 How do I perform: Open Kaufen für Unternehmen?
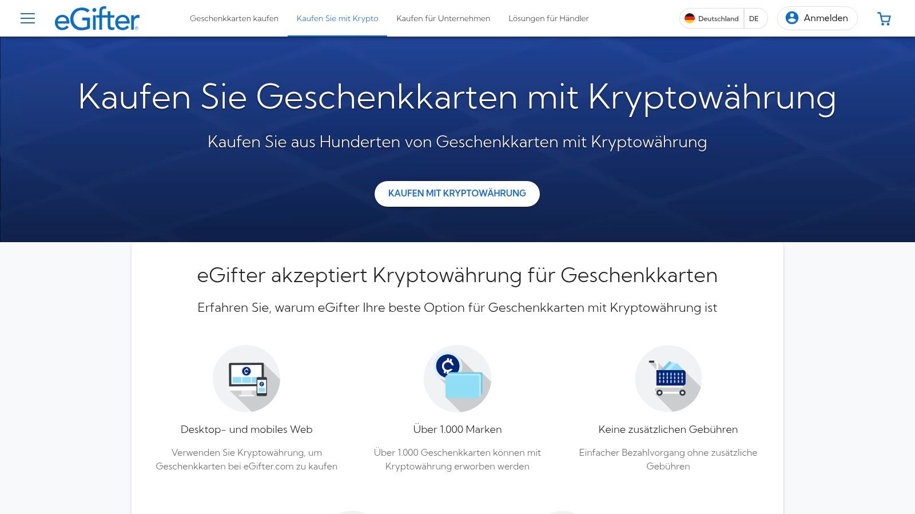tap(443, 18)
